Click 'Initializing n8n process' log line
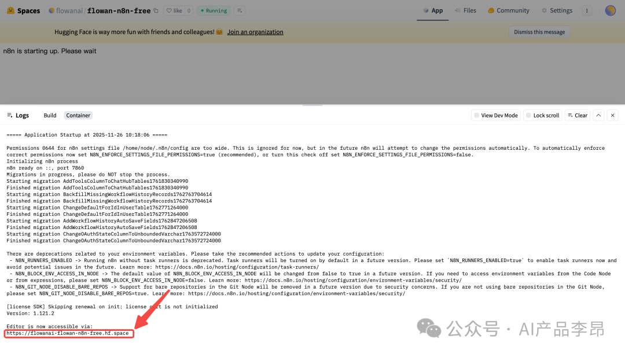This screenshot has height=354, width=625. click(x=42, y=161)
